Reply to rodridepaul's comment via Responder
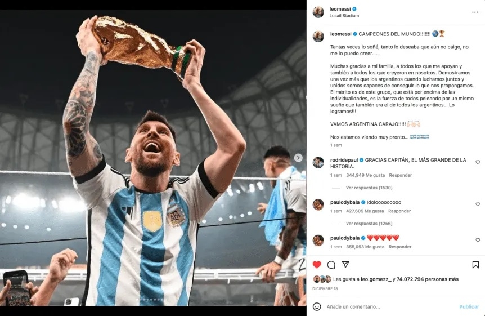 click(400, 175)
